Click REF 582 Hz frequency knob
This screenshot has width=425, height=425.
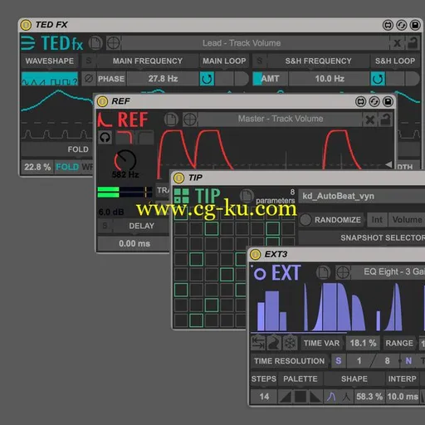point(125,161)
